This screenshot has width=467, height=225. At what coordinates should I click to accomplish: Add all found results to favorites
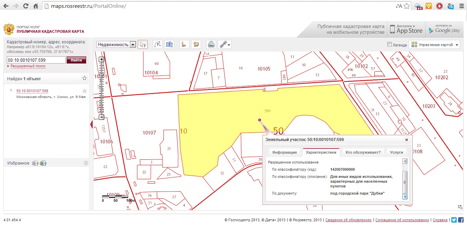(84, 79)
